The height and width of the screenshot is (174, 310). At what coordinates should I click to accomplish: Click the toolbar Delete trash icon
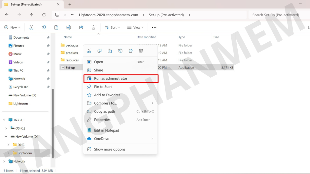[94, 27]
